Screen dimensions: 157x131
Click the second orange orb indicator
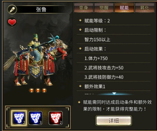(x=38, y=90)
